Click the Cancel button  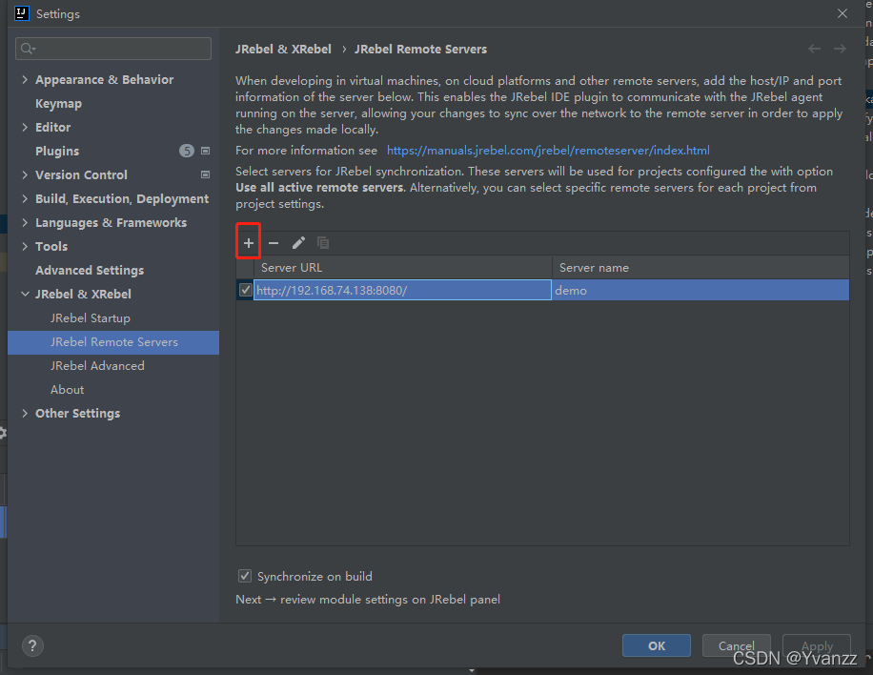(x=737, y=645)
